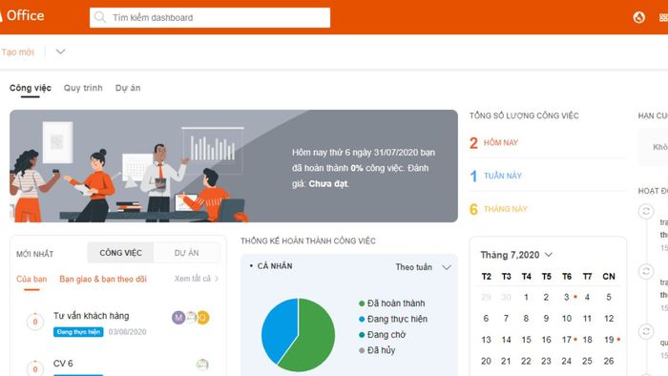Click the progress circle of CV 6
668x376 pixels.
(x=35, y=368)
